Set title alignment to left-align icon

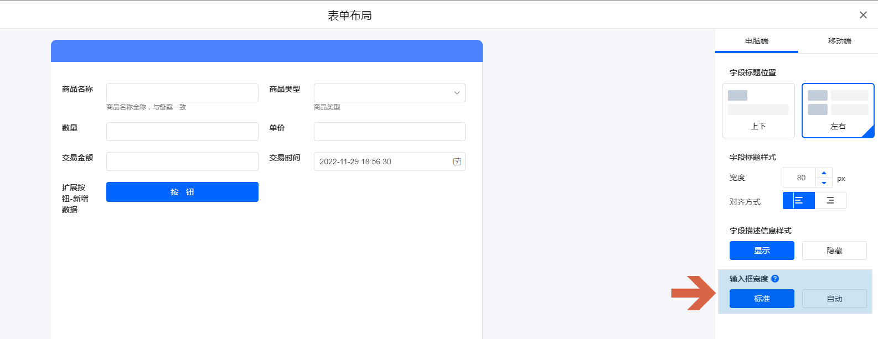coord(798,201)
